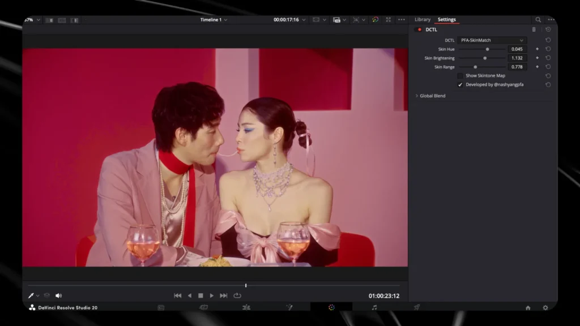The height and width of the screenshot is (326, 580).
Task: Toggle the DCTL effect enable switch
Action: [419, 29]
